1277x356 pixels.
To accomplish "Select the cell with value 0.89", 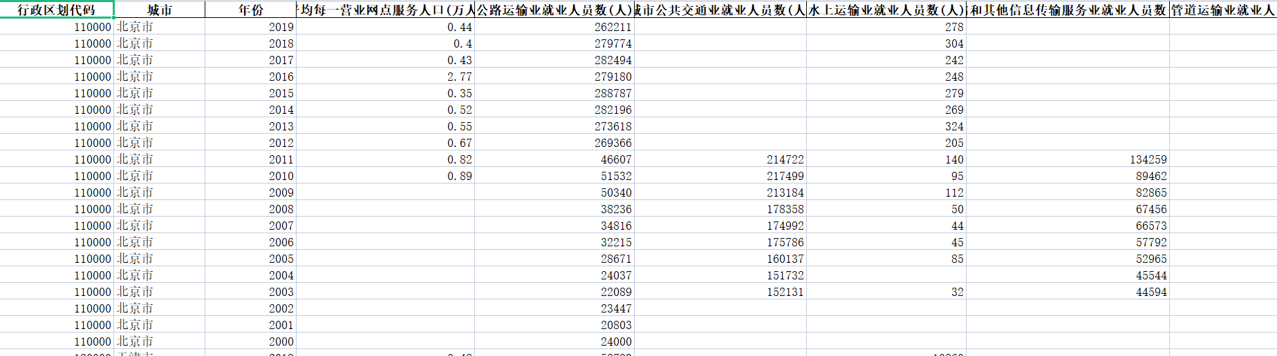I will pos(385,176).
